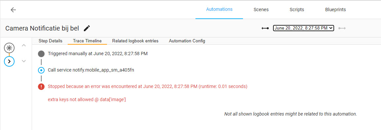The width and height of the screenshot is (381, 130).
Task: Open the Blueprints top tab
Action: pos(335,10)
